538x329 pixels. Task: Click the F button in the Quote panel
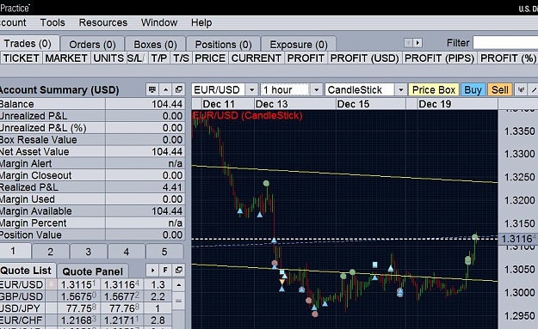165,270
